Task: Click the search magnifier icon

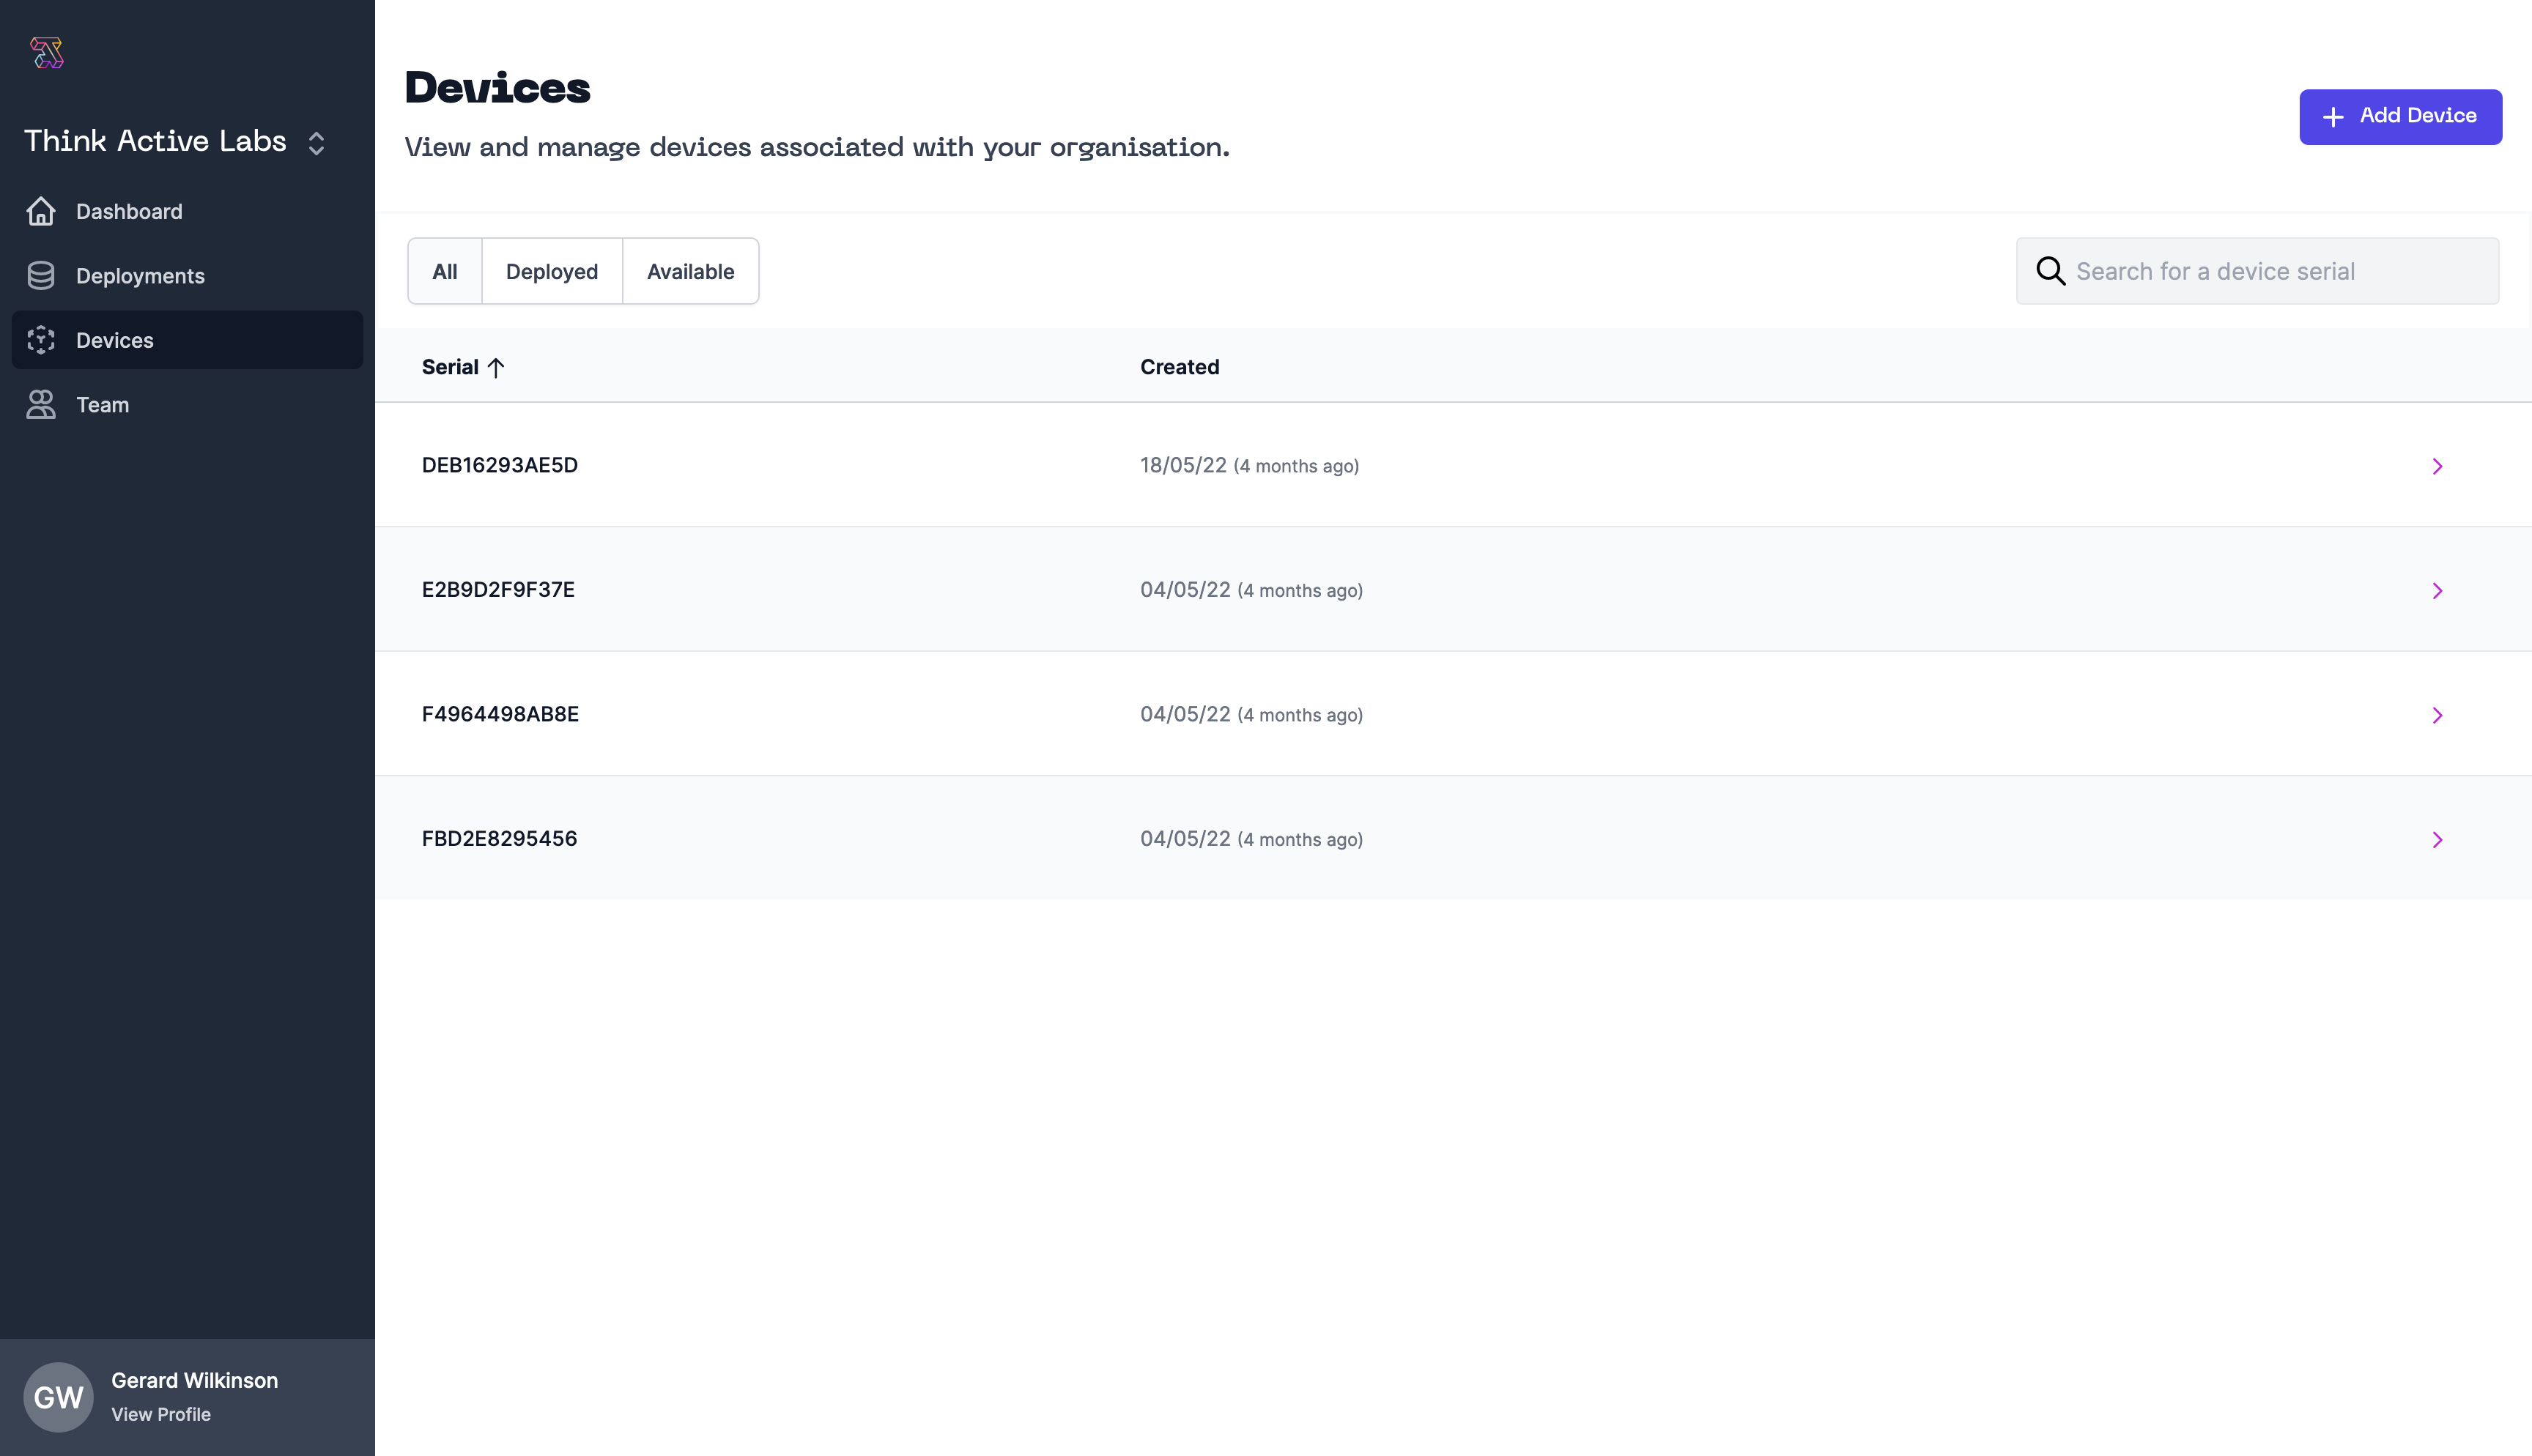Action: click(x=2051, y=270)
